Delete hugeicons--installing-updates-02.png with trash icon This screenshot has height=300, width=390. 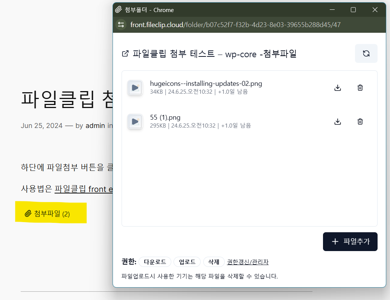pos(360,87)
